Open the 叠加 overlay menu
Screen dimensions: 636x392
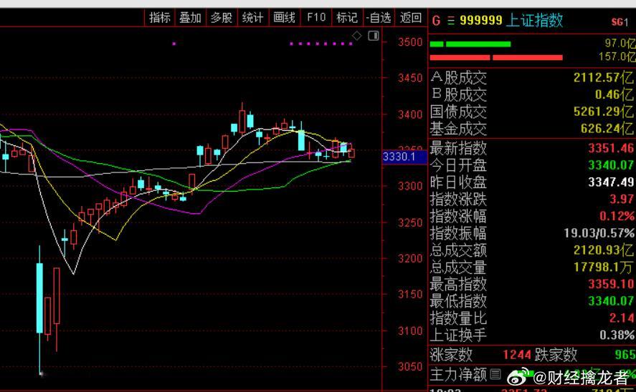coord(191,18)
